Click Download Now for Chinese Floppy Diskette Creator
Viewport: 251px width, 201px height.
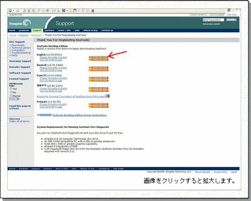[99, 88]
